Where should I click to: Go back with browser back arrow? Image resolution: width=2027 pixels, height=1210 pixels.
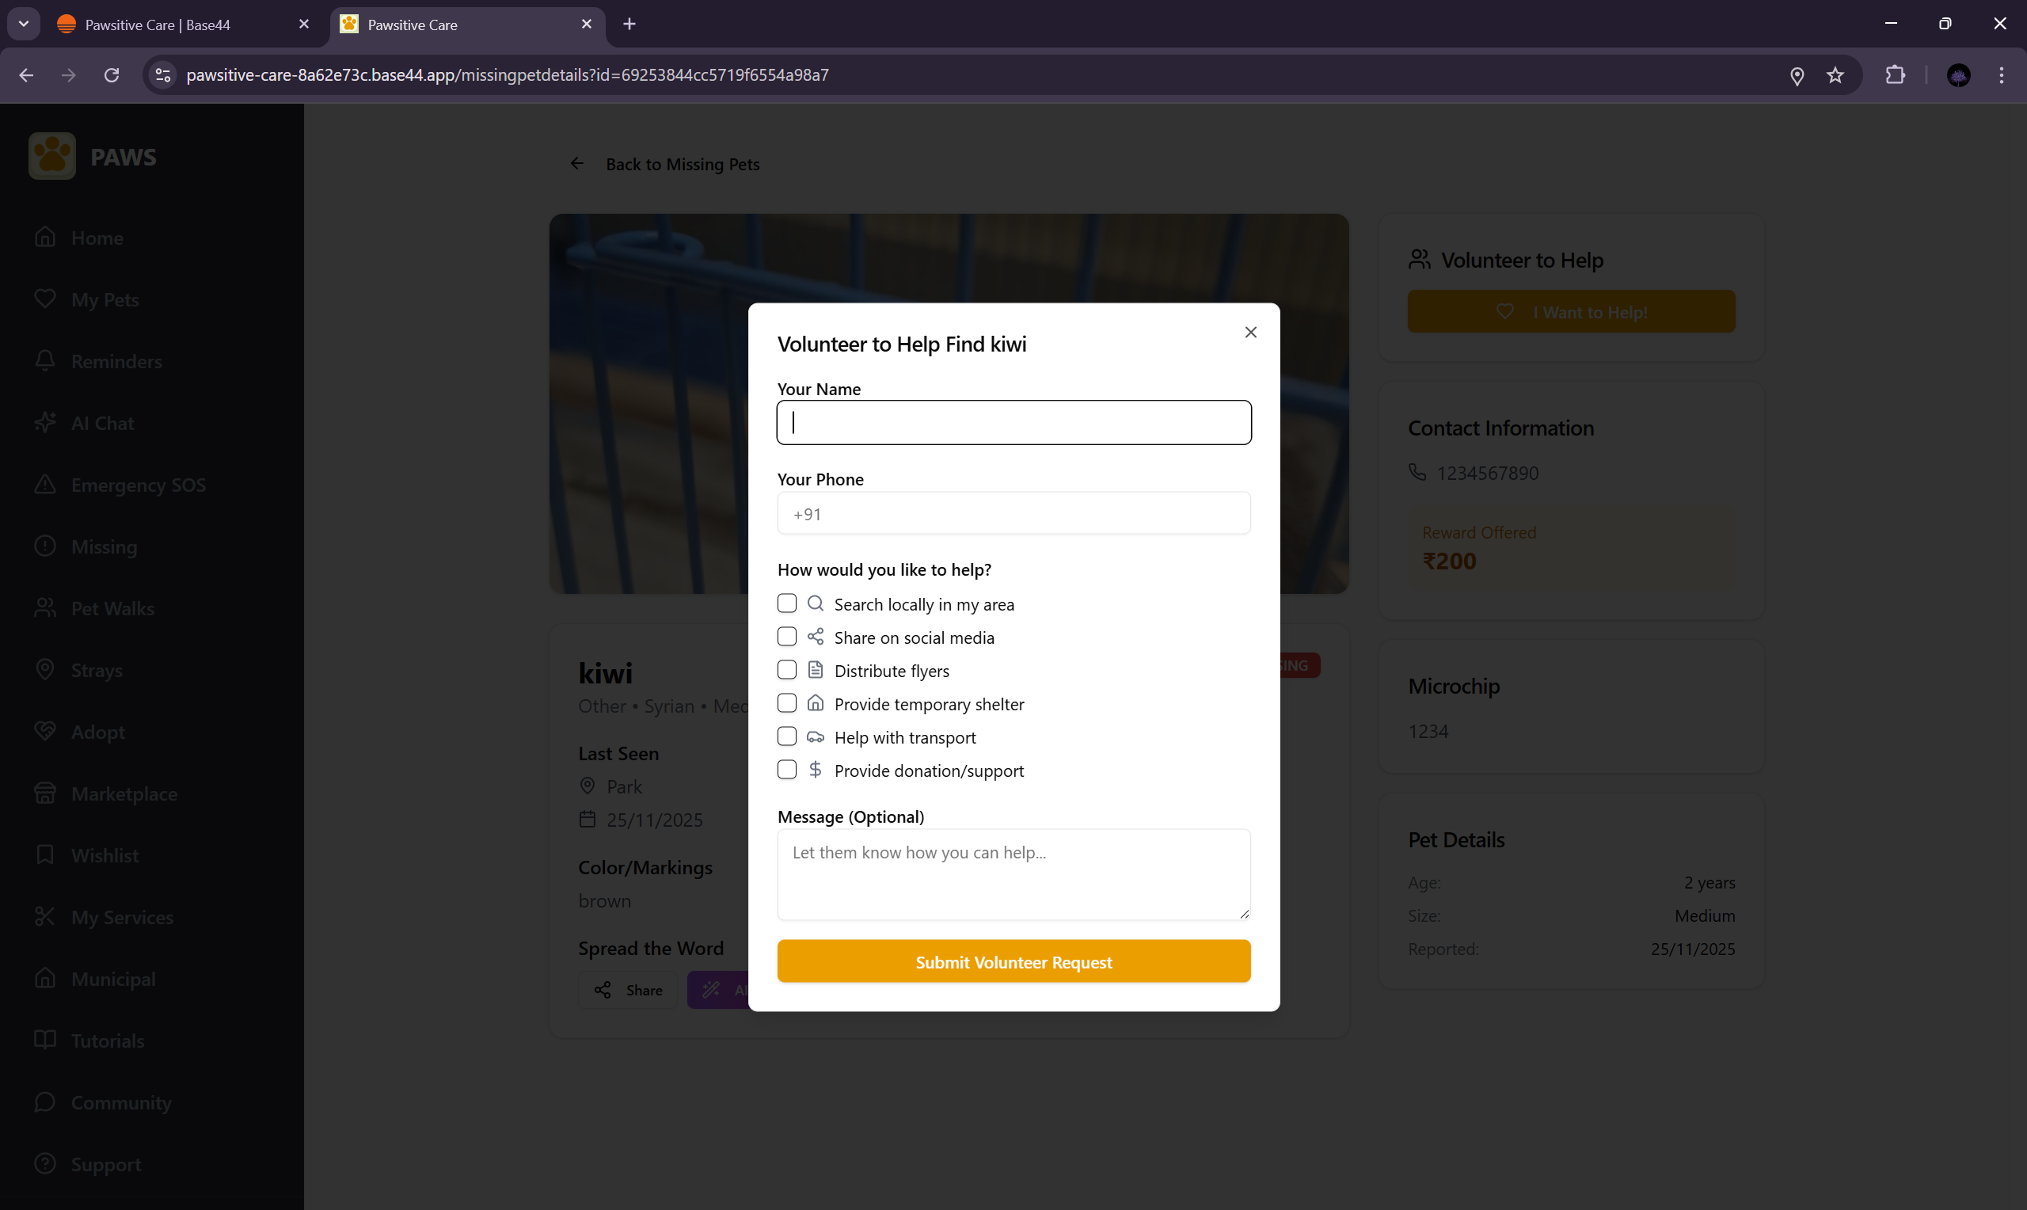26,75
